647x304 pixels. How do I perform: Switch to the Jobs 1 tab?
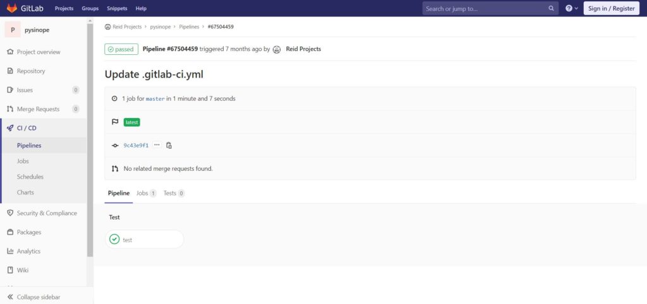point(146,193)
